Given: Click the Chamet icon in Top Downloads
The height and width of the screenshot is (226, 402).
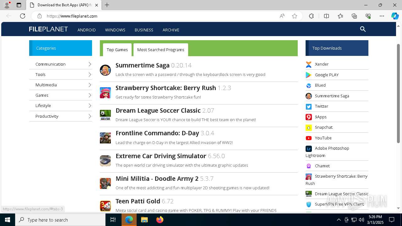Looking at the screenshot, I should pyautogui.click(x=309, y=166).
